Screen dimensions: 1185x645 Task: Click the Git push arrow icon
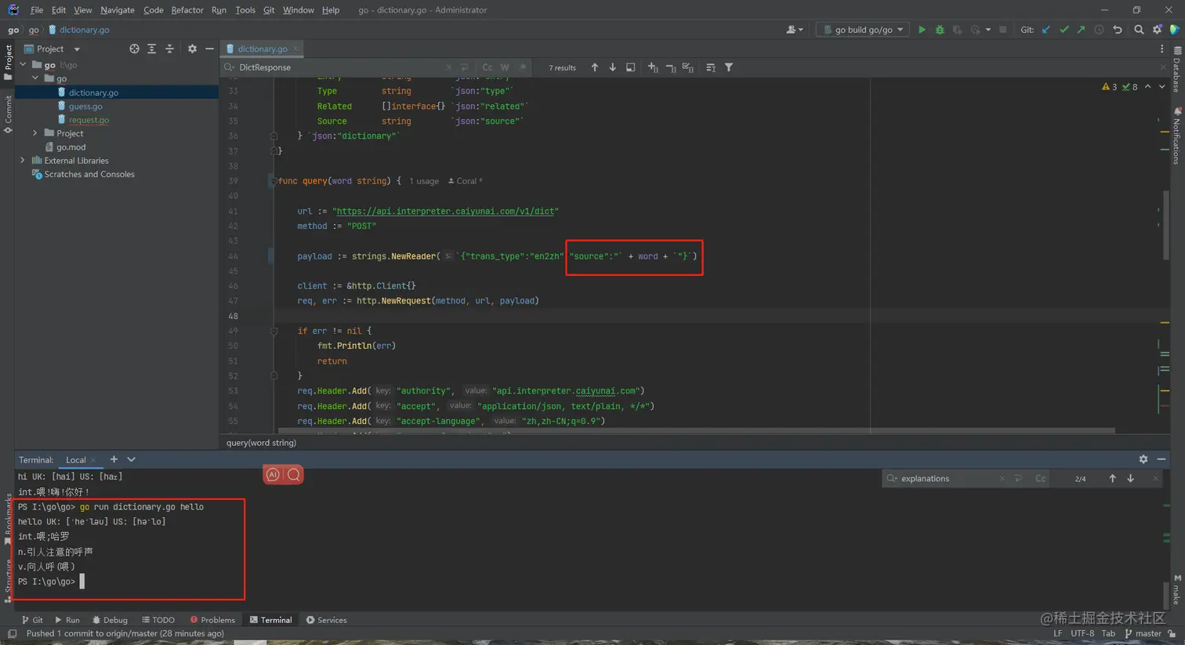pos(1081,30)
